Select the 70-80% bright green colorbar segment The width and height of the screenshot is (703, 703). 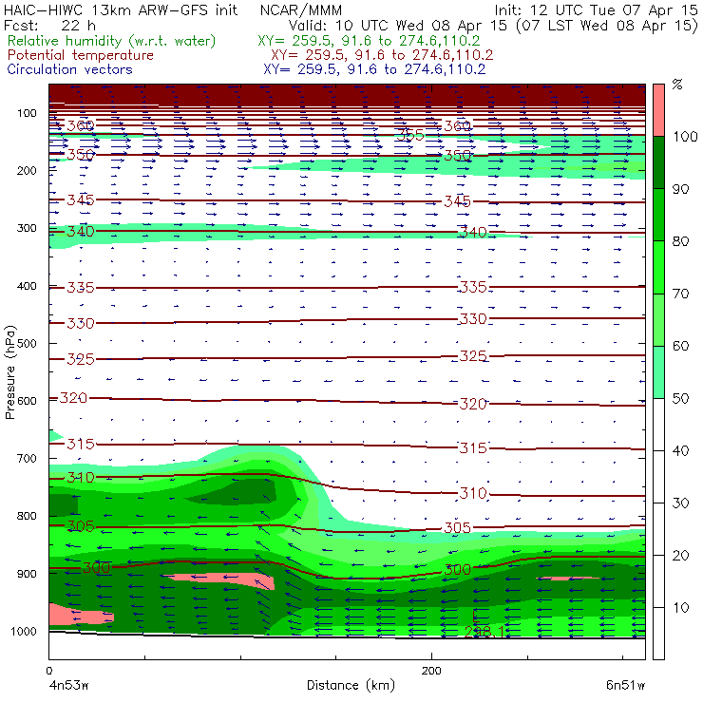pyautogui.click(x=658, y=267)
